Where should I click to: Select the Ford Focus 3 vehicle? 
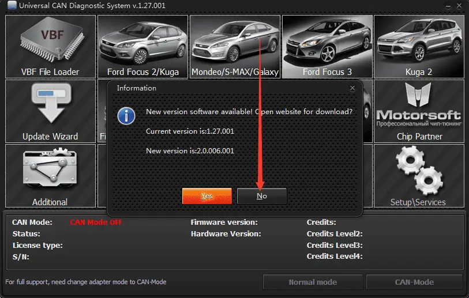pos(327,47)
